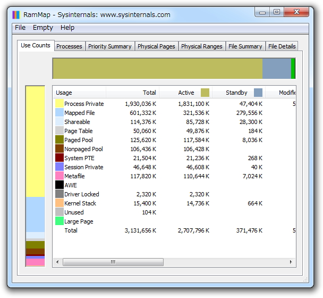The image size is (323, 298).
Task: Open the Empty menu
Action: click(x=43, y=28)
